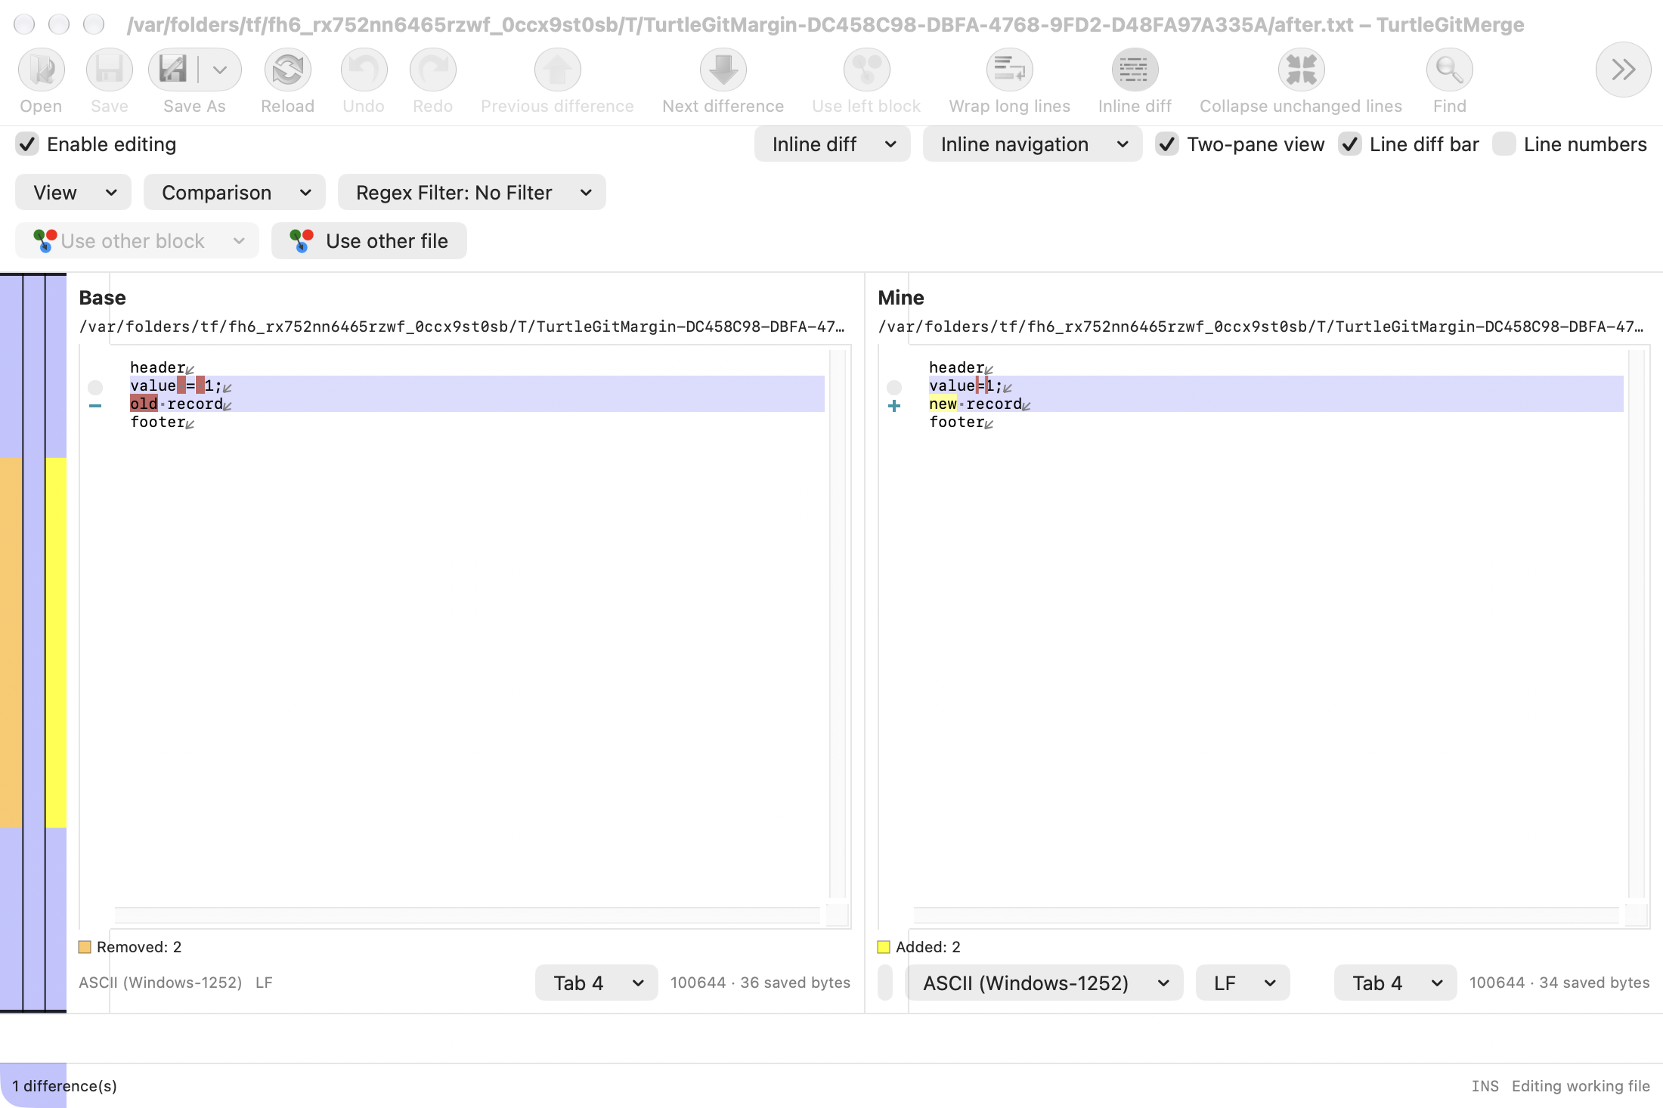
Task: Click the yellow locator bar segment
Action: coord(56,642)
